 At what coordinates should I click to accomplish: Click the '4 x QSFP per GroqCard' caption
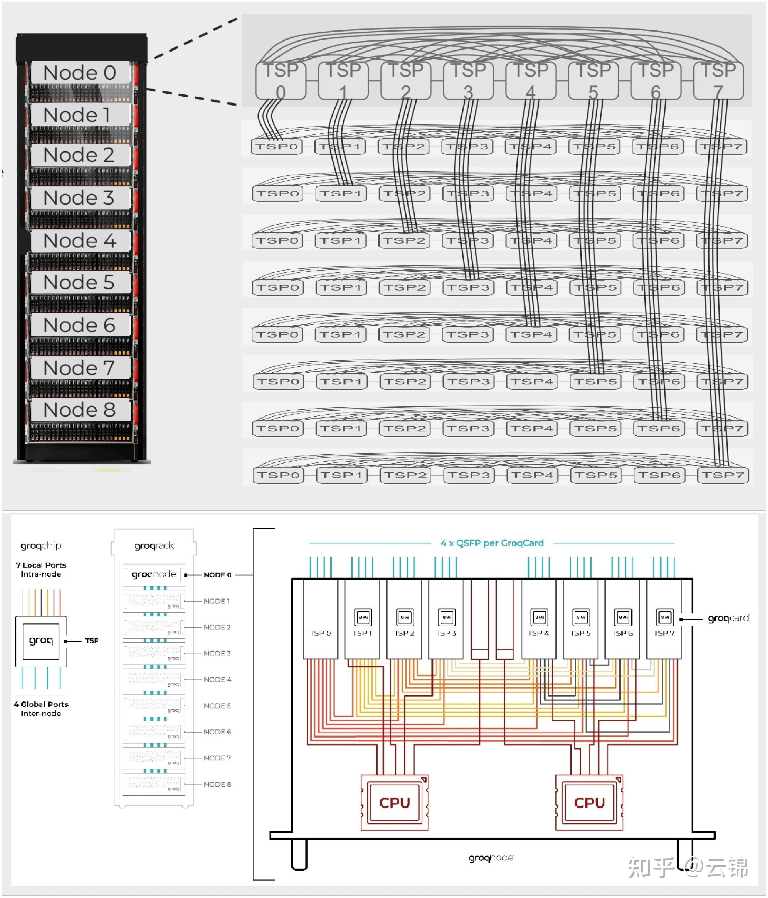tap(492, 543)
